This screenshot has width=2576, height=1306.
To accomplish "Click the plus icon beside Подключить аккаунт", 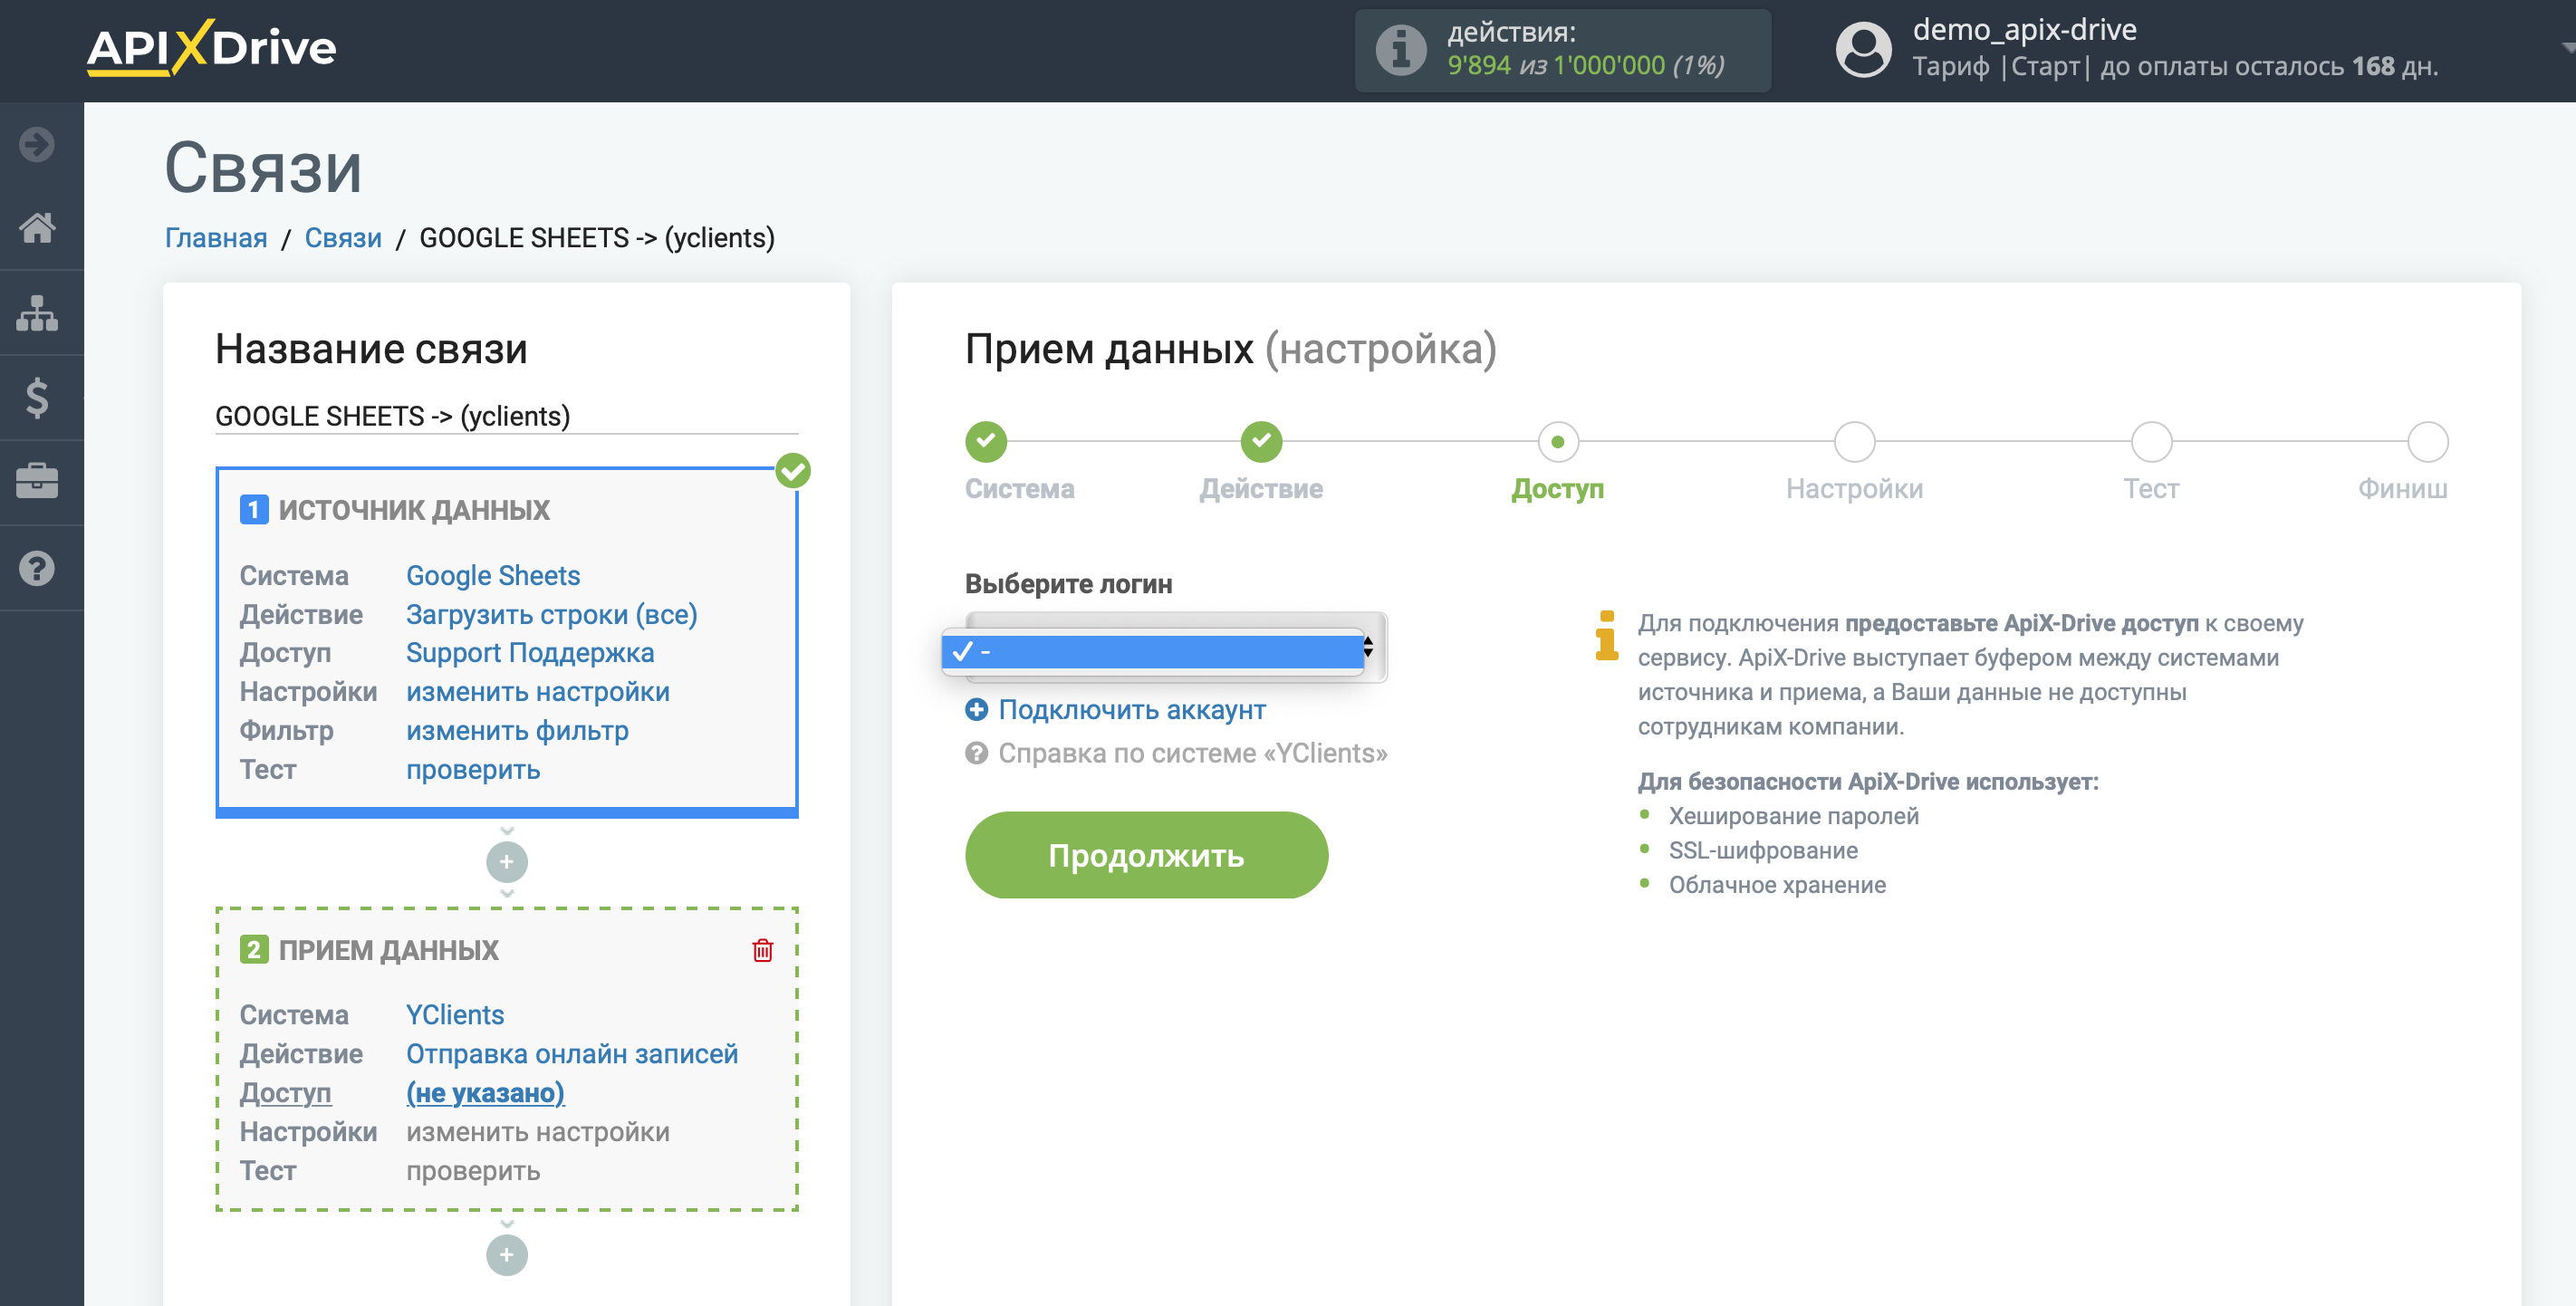I will click(976, 709).
